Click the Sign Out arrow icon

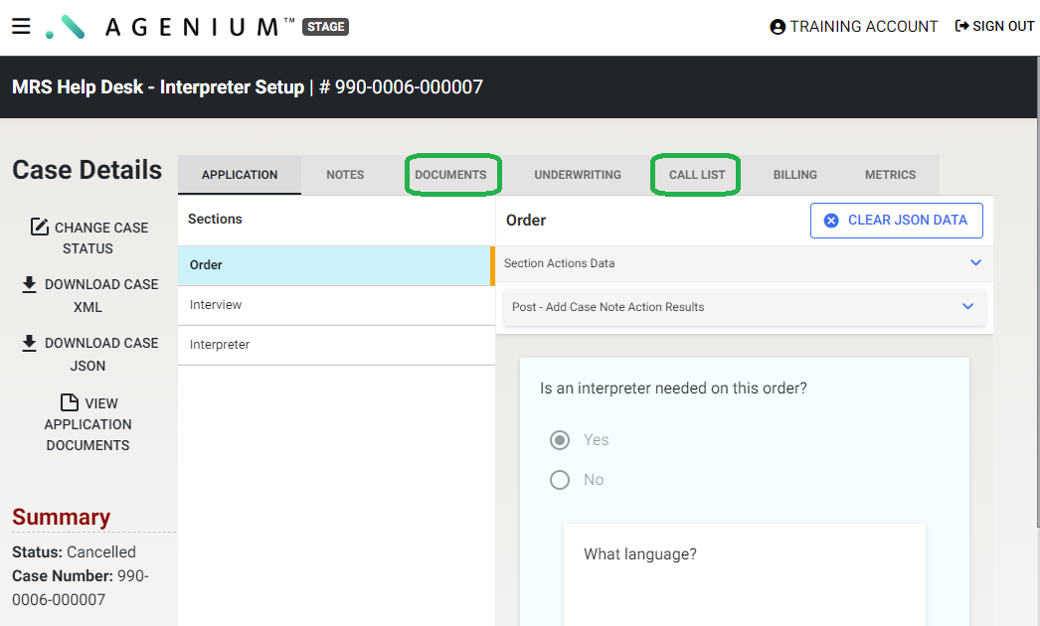[x=961, y=26]
